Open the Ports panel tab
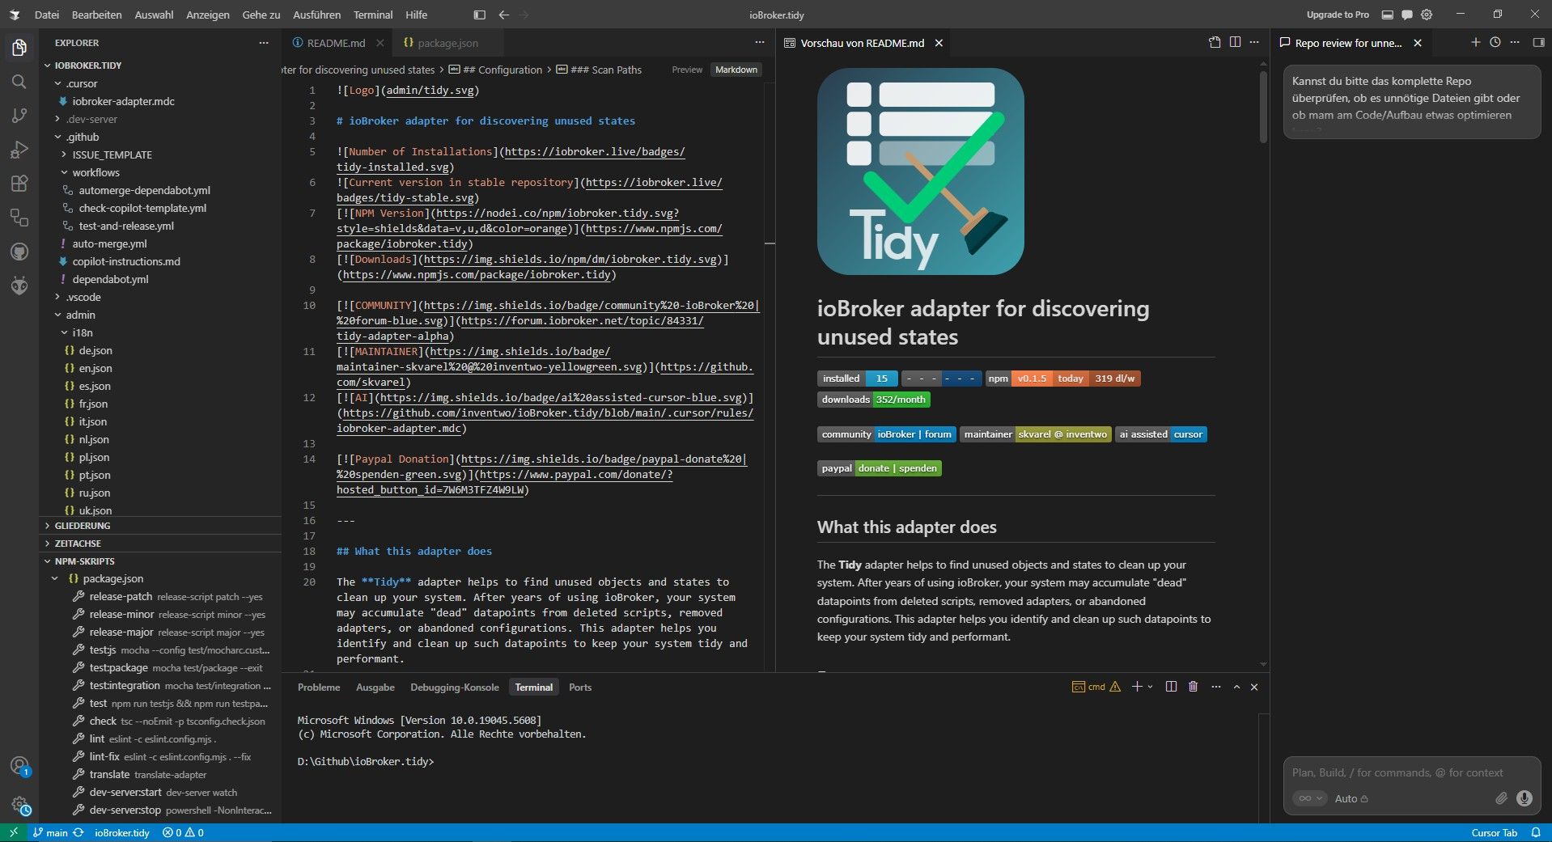 pyautogui.click(x=580, y=688)
